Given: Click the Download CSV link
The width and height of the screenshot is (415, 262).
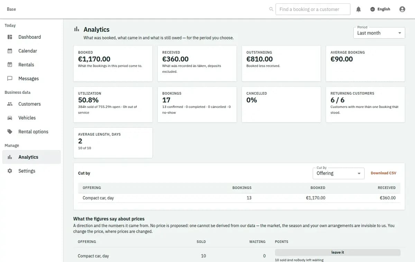Looking at the screenshot, I should click(x=384, y=173).
